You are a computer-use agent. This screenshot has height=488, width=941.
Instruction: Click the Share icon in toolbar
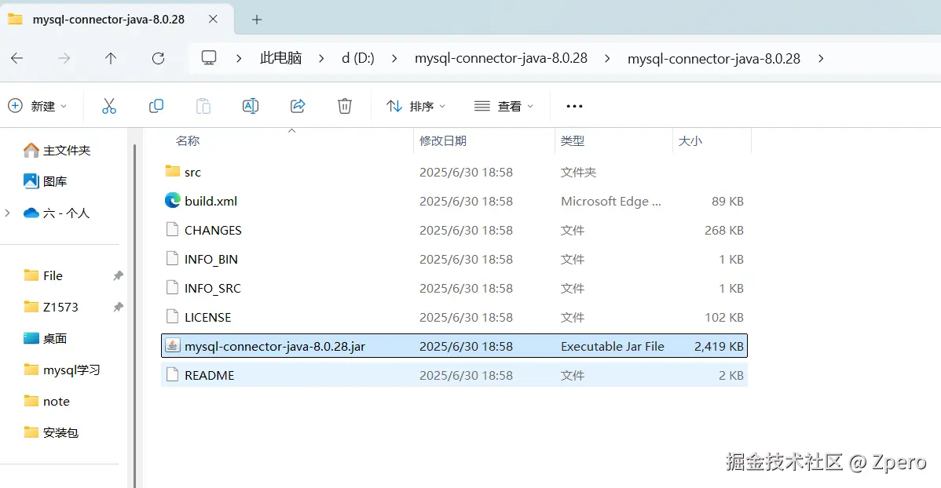(x=298, y=106)
